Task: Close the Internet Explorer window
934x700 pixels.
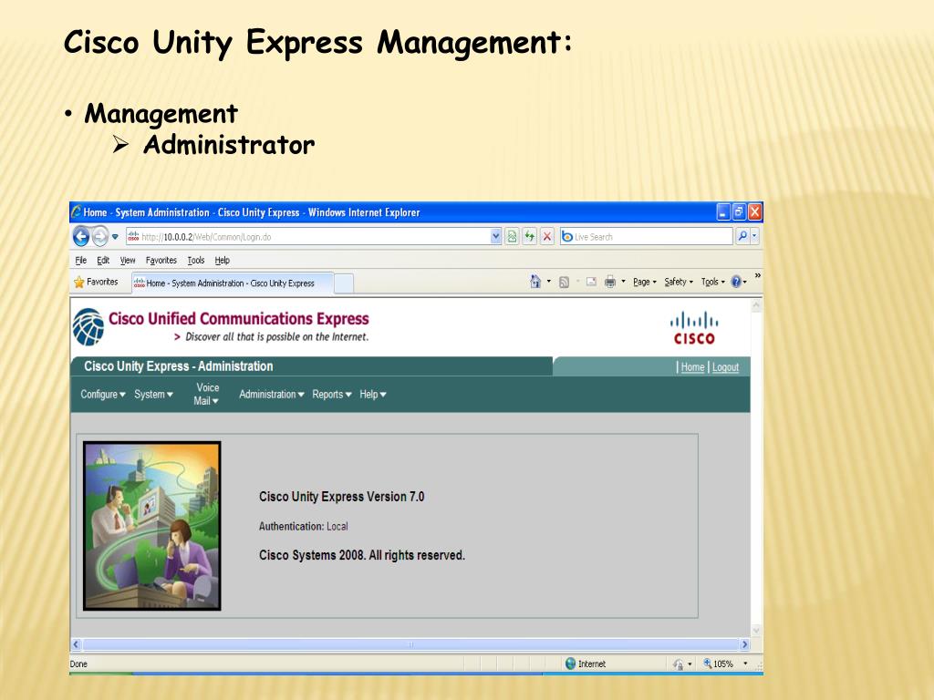Action: pyautogui.click(x=755, y=211)
